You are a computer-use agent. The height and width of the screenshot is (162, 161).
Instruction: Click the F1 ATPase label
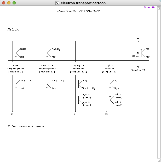[136, 54]
